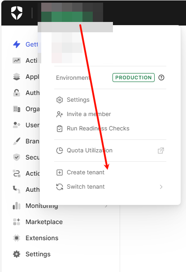
Task: Expand the Monitoring sidebar section chevron
Action: pyautogui.click(x=106, y=206)
